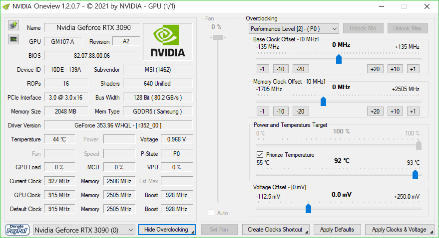Click the Voltage Offset slider handle
Viewport: 439px width, 238px height.
[x=308, y=208]
